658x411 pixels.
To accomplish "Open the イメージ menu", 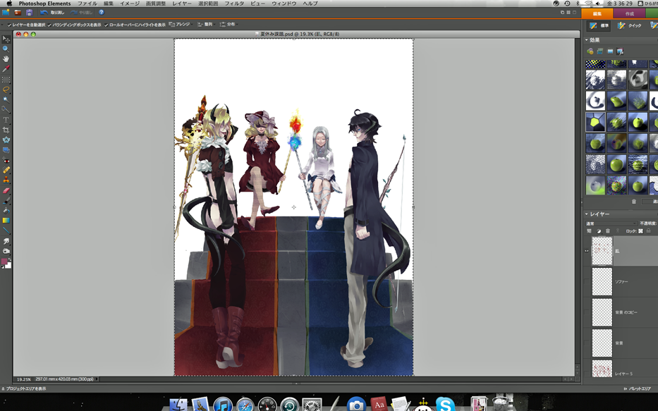I will [130, 4].
